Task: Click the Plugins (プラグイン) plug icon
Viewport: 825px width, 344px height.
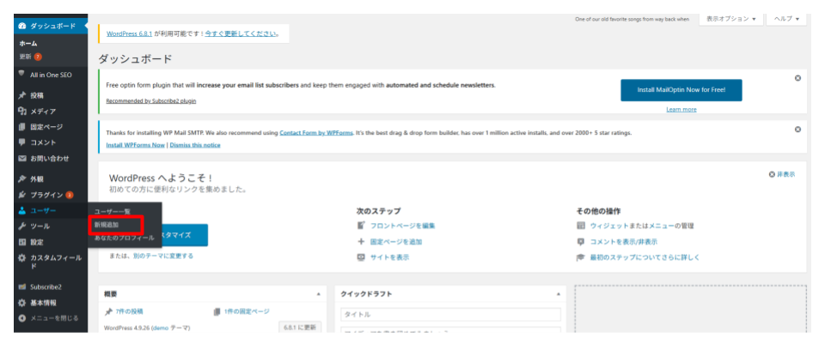Action: [x=22, y=195]
